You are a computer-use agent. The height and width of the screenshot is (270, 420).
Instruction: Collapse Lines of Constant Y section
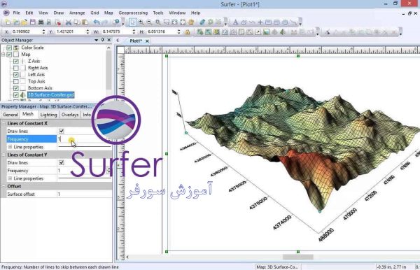pyautogui.click(x=3, y=155)
